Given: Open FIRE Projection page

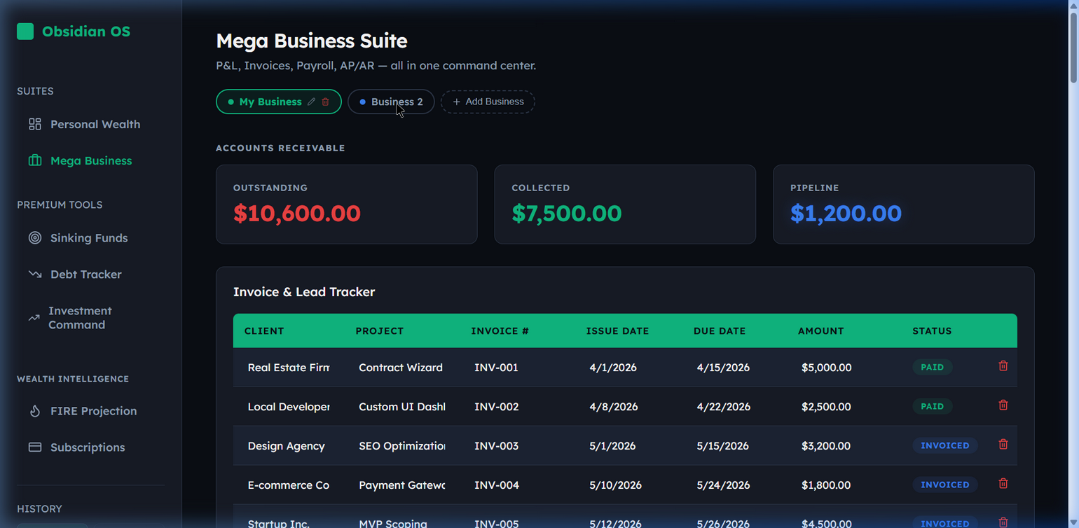Looking at the screenshot, I should point(91,410).
